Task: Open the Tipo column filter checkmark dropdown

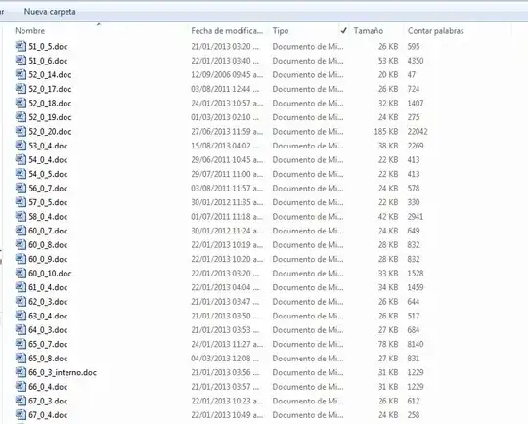Action: 343,31
